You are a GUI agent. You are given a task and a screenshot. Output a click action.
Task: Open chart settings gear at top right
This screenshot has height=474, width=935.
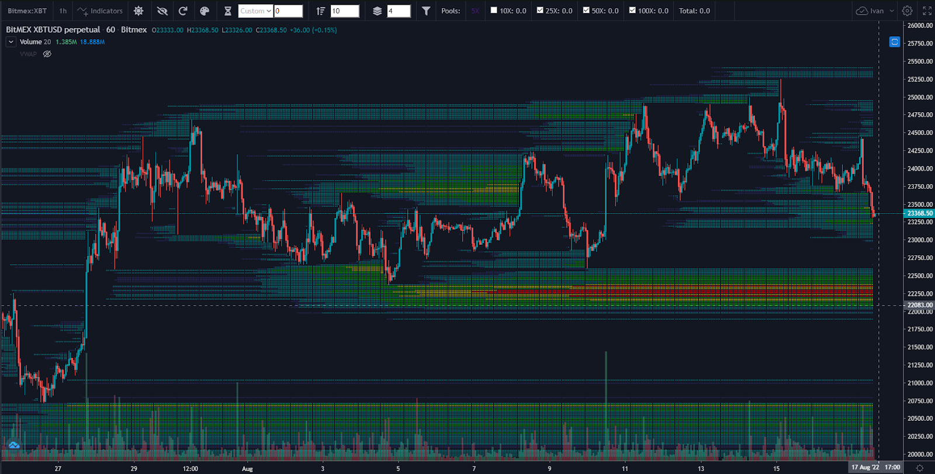click(907, 11)
